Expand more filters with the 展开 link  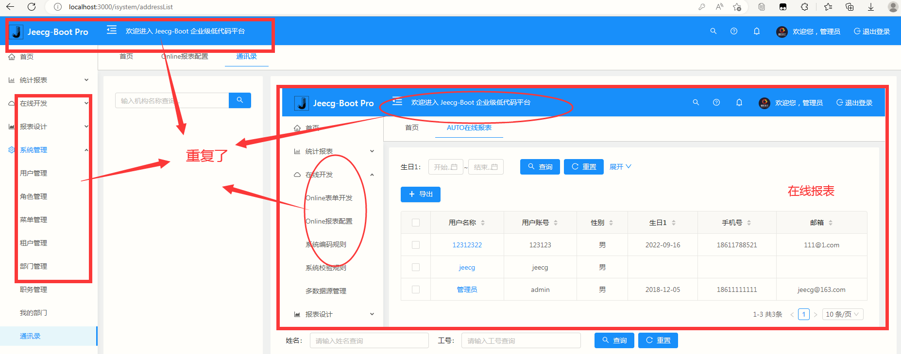tap(620, 167)
